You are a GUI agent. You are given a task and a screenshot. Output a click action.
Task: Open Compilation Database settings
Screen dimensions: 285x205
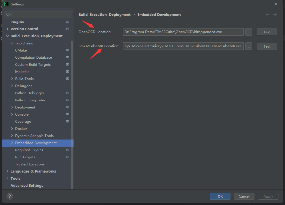point(33,57)
